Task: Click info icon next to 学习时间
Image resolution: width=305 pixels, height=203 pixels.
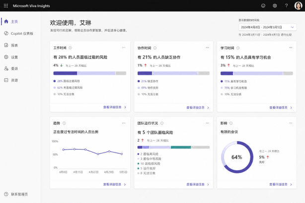Action: pyautogui.click(x=238, y=48)
